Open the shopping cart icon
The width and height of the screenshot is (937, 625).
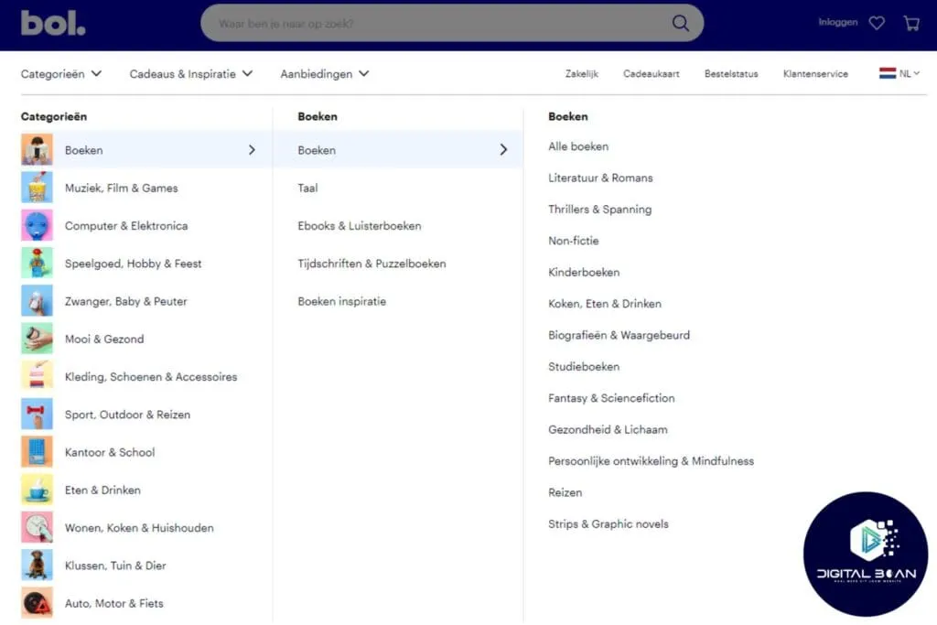[911, 23]
